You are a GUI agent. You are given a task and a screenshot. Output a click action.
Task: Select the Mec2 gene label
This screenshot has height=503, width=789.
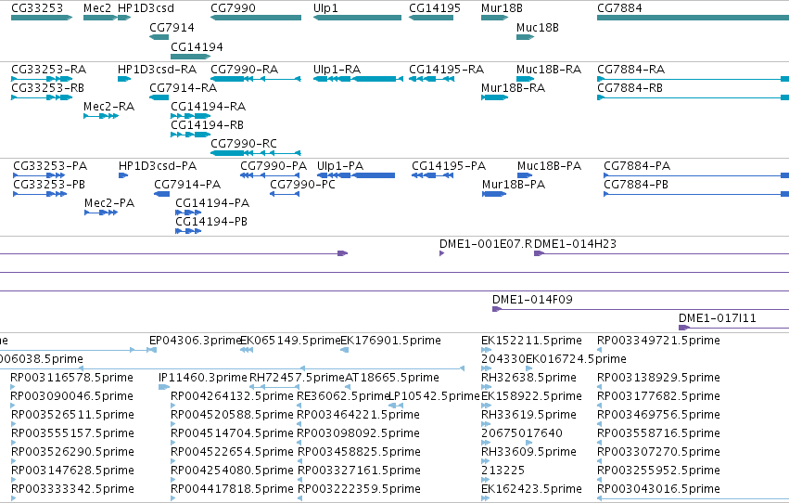[x=97, y=8]
